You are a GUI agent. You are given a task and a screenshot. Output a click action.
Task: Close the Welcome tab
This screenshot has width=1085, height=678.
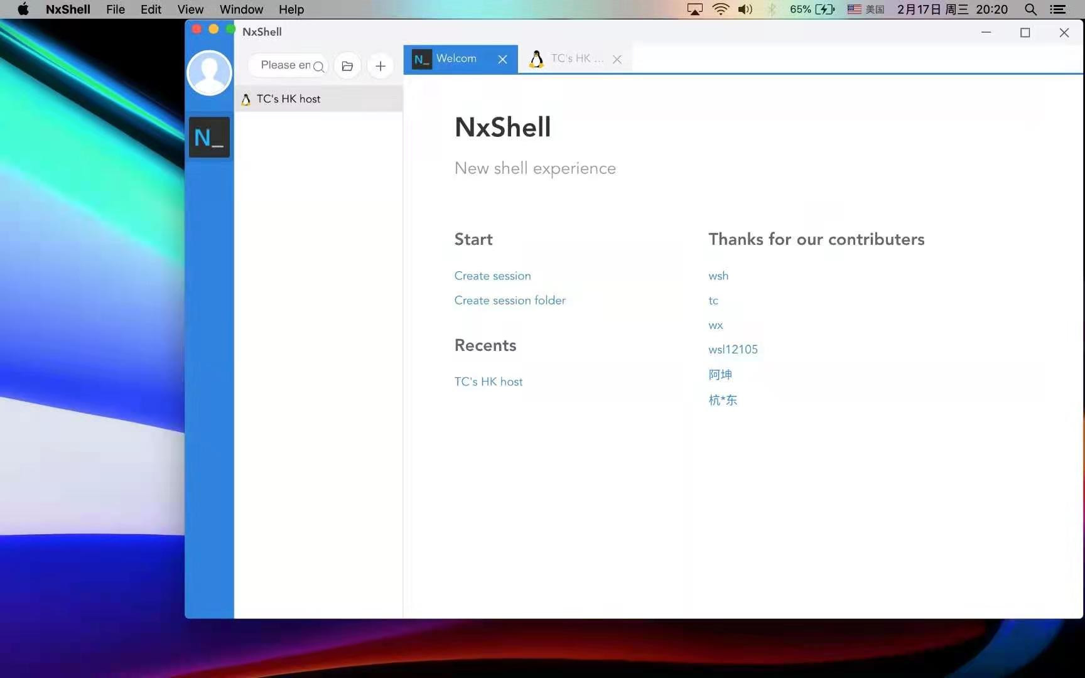[502, 60]
